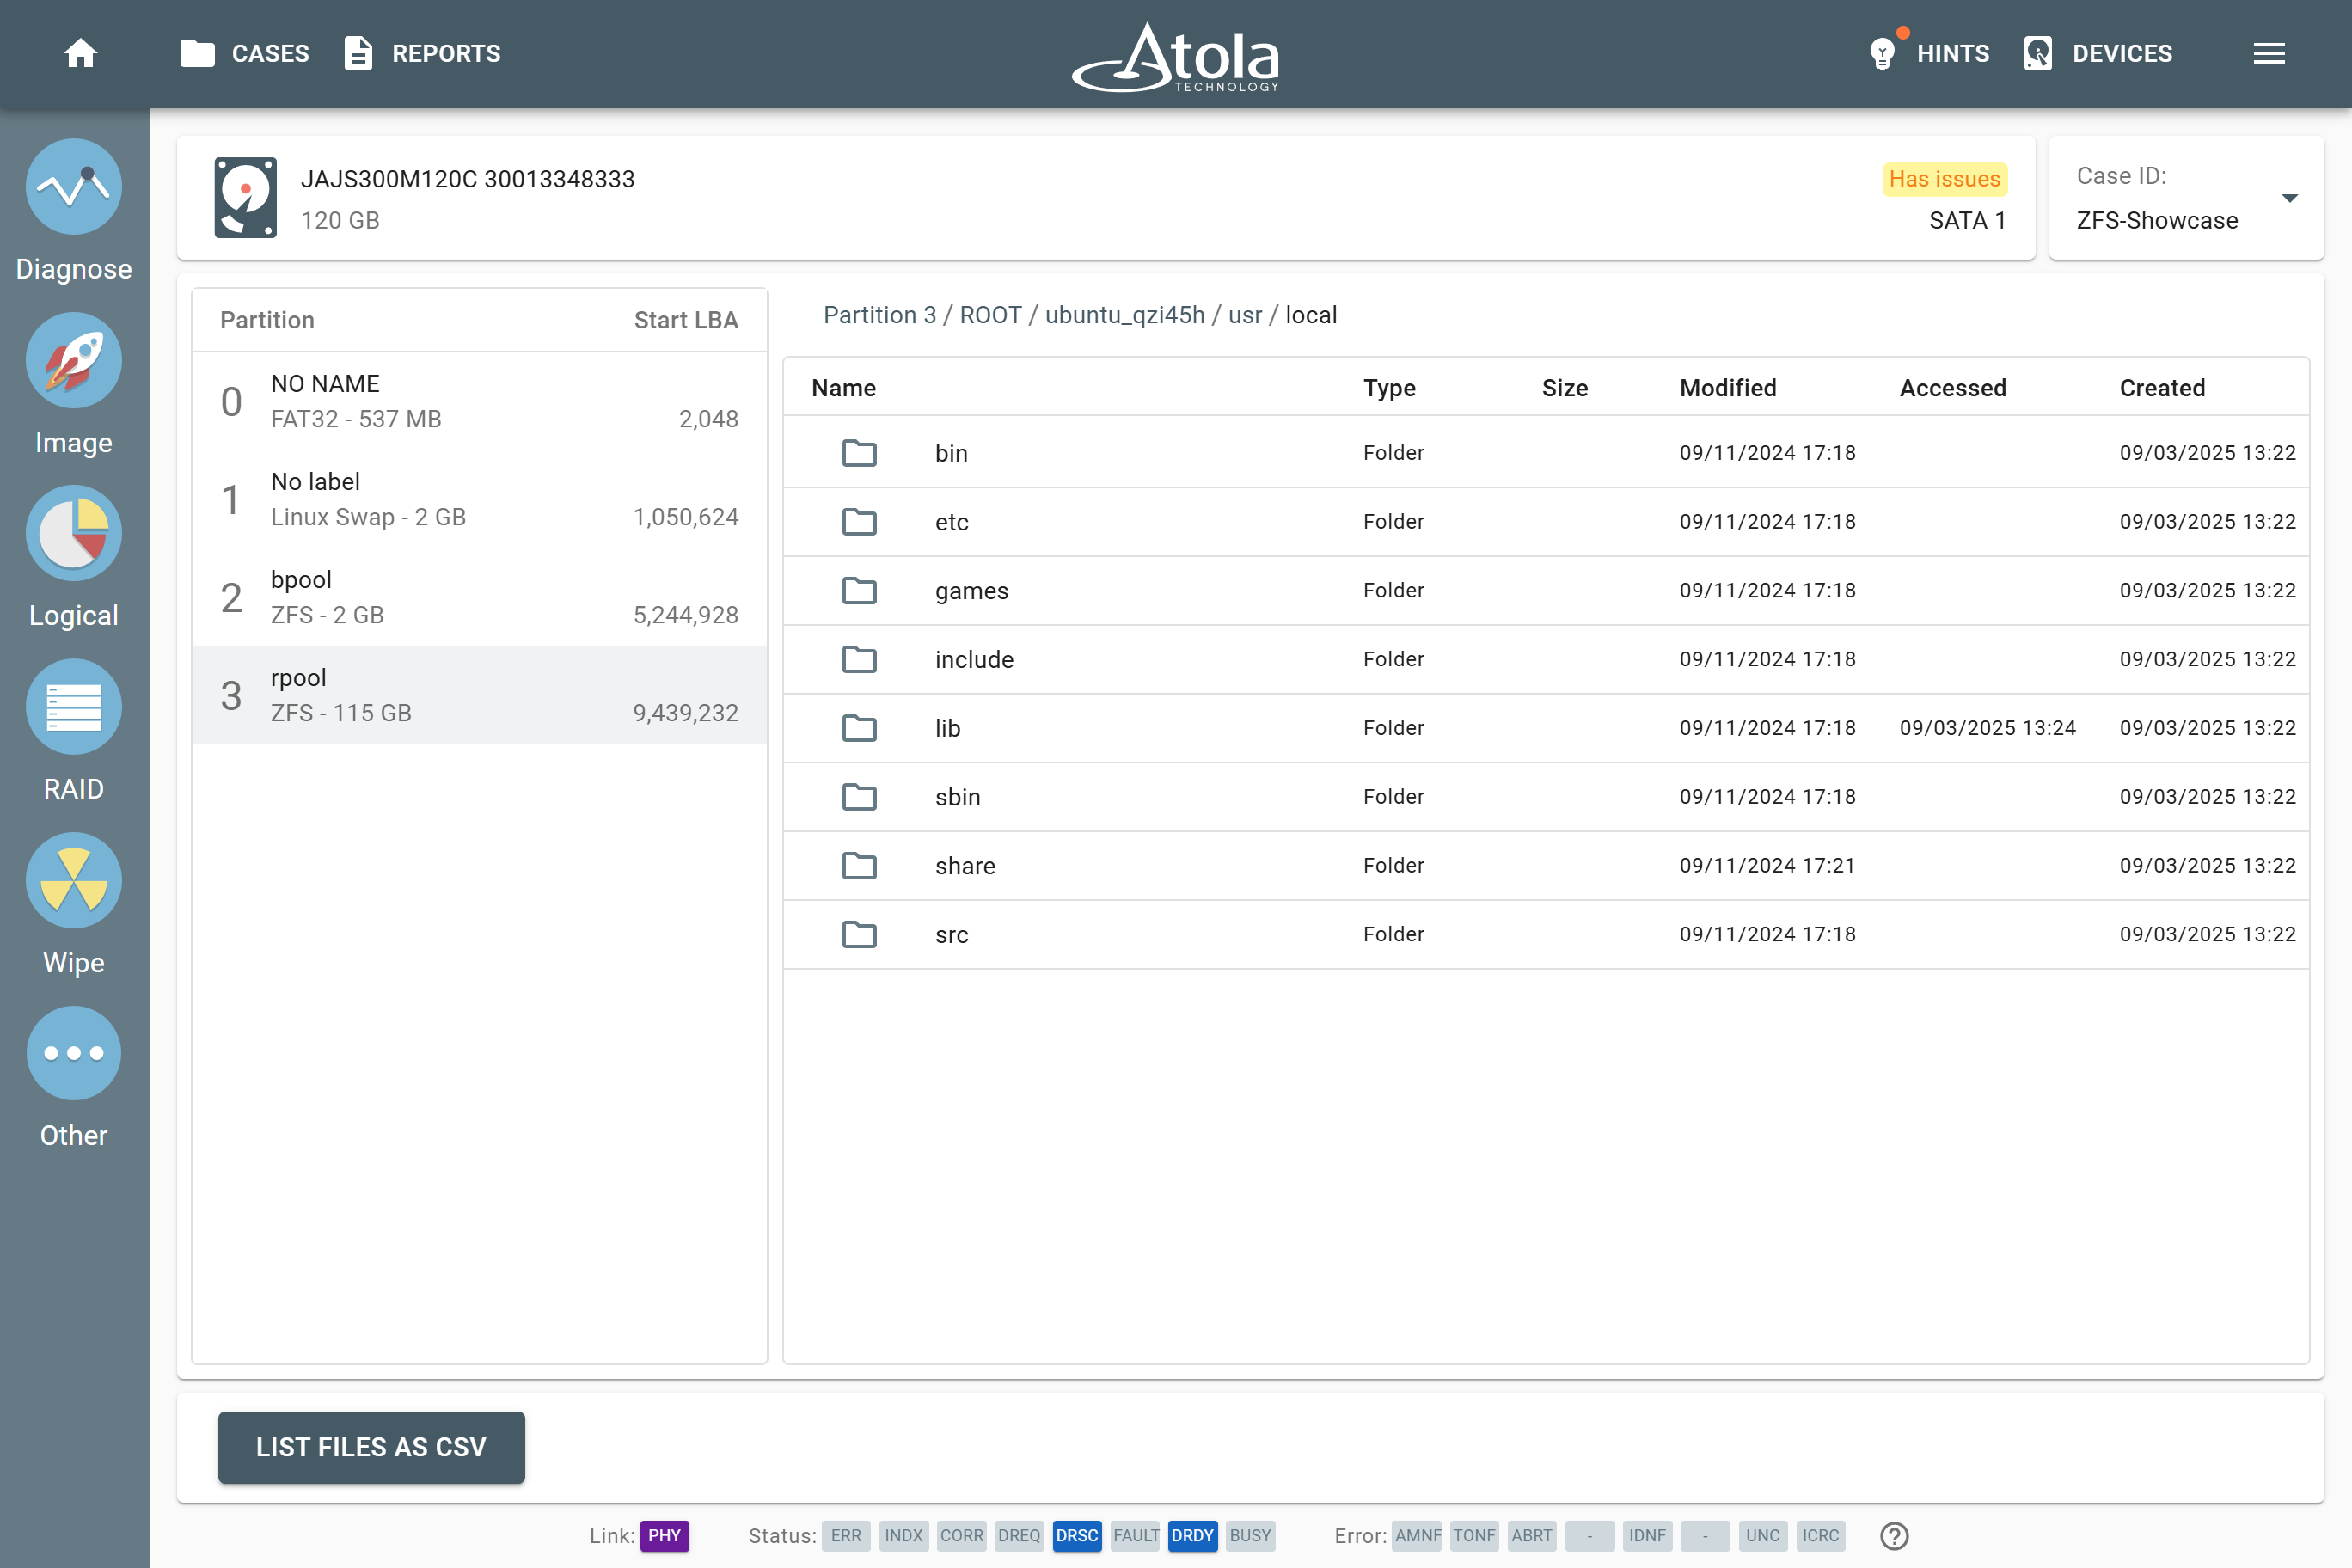The image size is (2352, 1568).
Task: Navigate to Partition 3 breadcrumb
Action: [880, 315]
